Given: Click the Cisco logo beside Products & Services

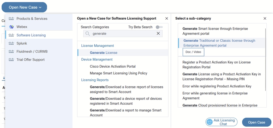Looking at the screenshot, I should pyautogui.click(x=11, y=19).
